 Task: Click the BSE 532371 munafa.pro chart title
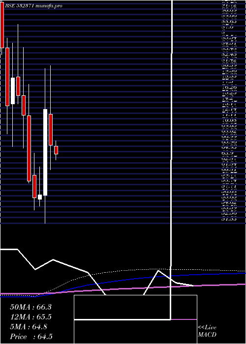point(33,6)
